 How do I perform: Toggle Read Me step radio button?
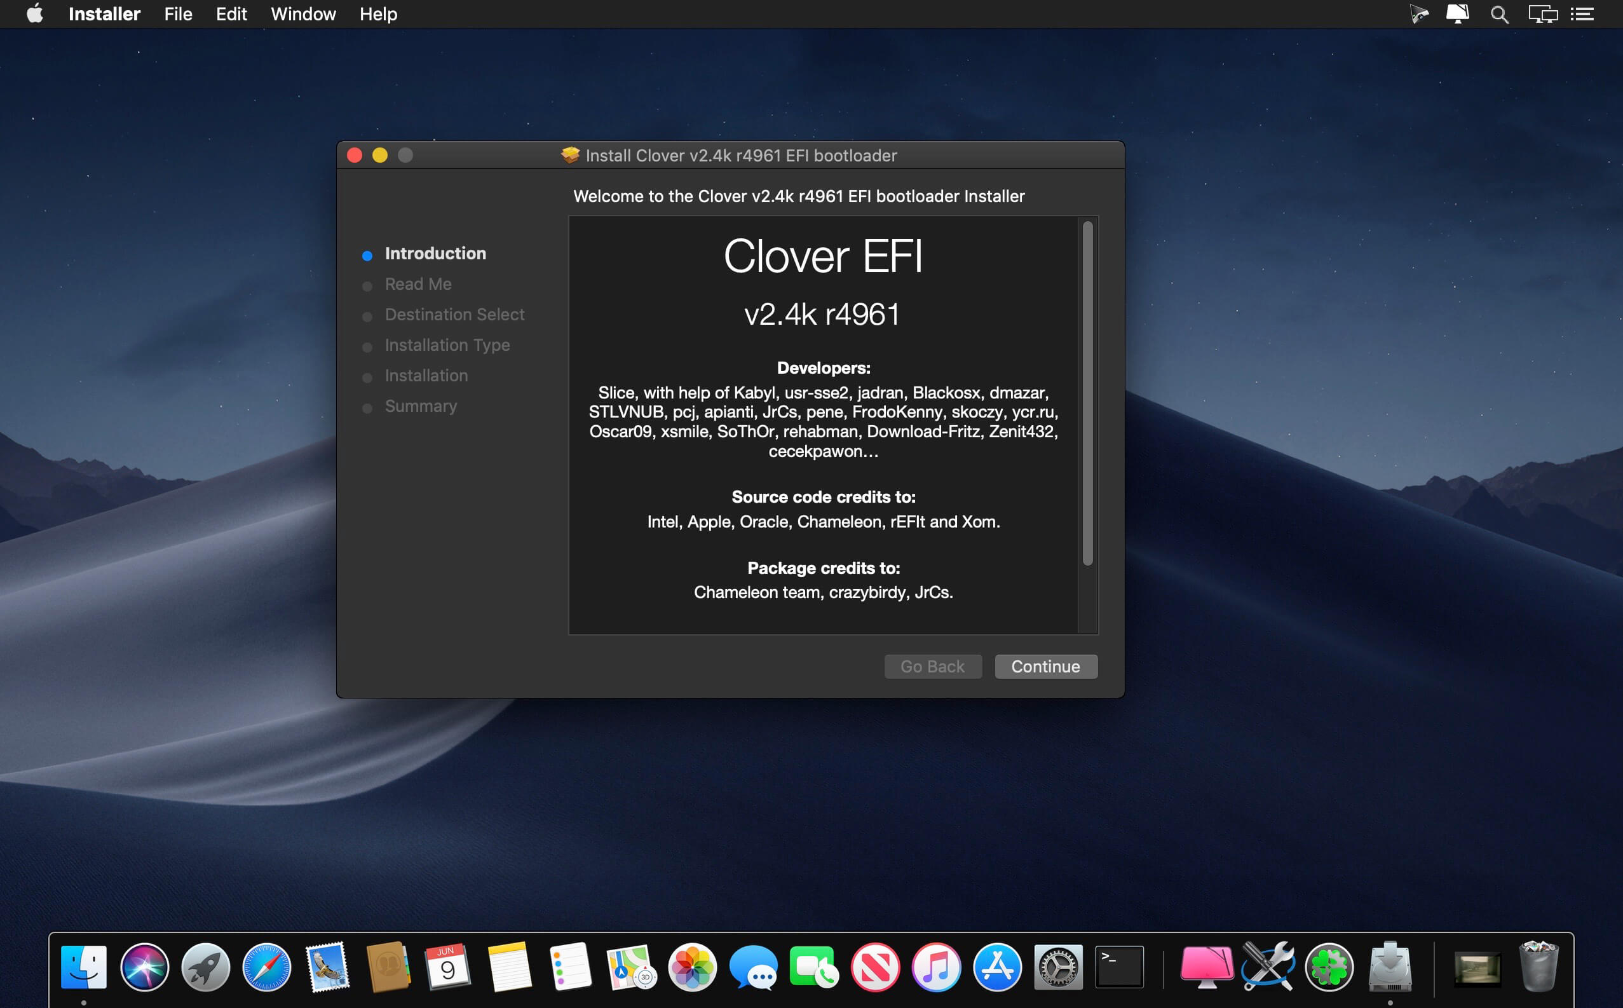point(368,285)
